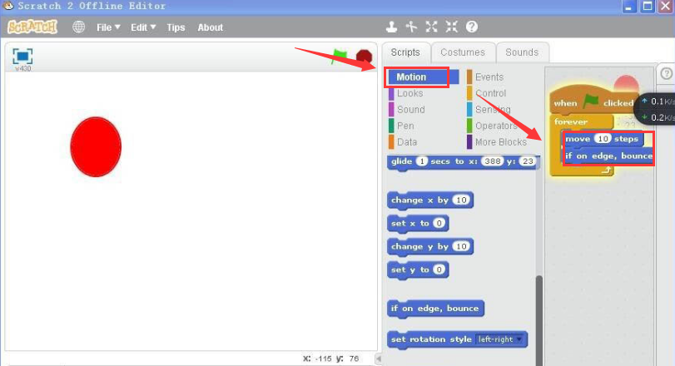Click the Scratch logo
The width and height of the screenshot is (675, 366).
[32, 27]
